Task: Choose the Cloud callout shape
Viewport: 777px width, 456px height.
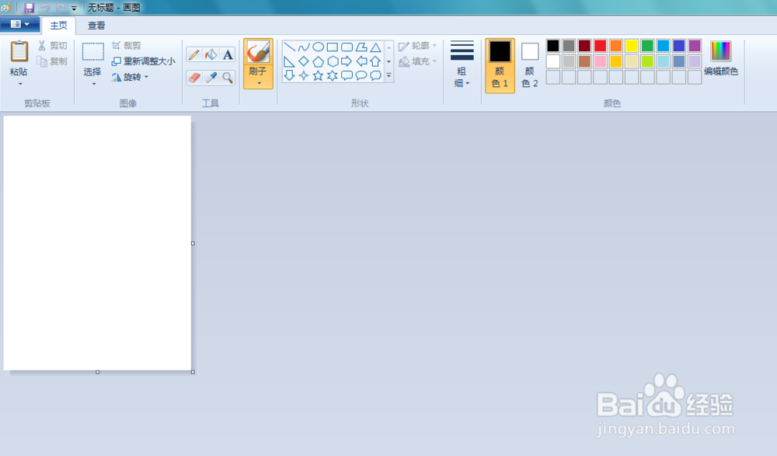Action: pos(375,75)
